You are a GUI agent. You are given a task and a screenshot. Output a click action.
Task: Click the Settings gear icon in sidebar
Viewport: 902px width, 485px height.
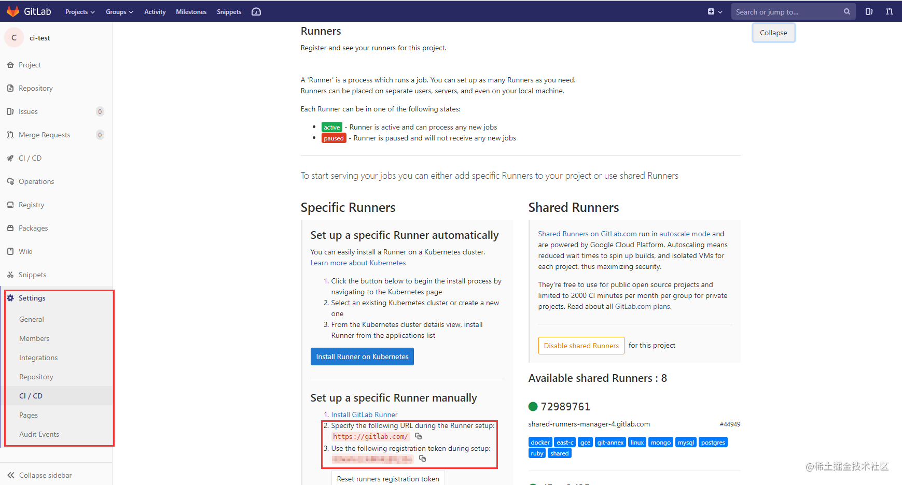[10, 298]
